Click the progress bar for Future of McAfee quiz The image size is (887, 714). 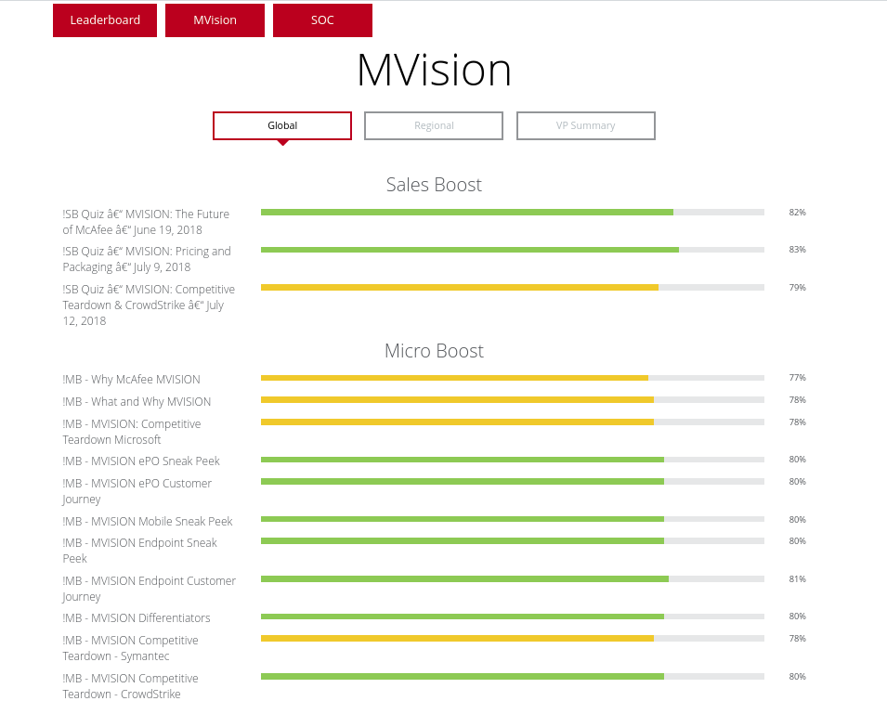pyautogui.click(x=513, y=213)
